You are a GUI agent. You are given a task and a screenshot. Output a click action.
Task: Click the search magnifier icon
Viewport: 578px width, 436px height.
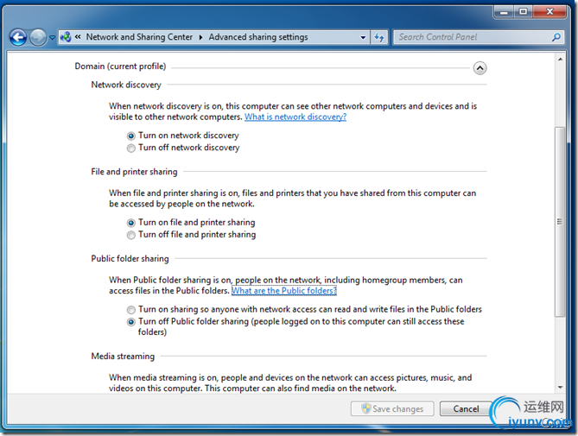(x=556, y=37)
